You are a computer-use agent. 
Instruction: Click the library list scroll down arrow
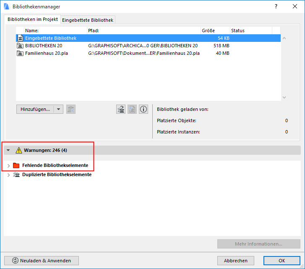[284, 97]
